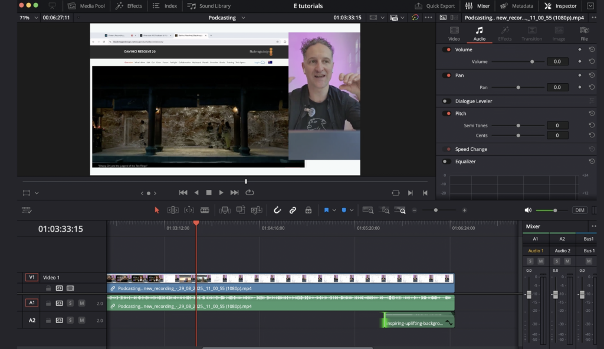Enable the Equalizer in the Inspector
The width and height of the screenshot is (604, 349).
[x=447, y=161]
